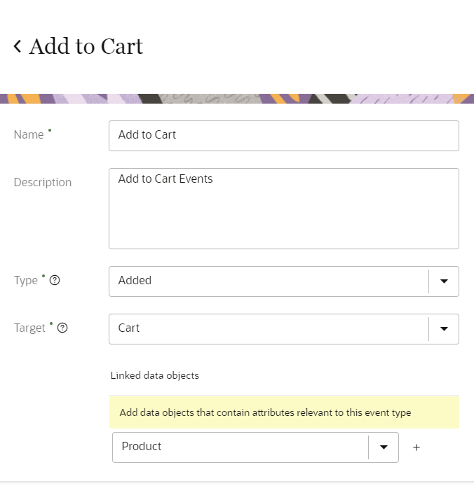Click into the Name input field
474x488 pixels.
pos(283,135)
